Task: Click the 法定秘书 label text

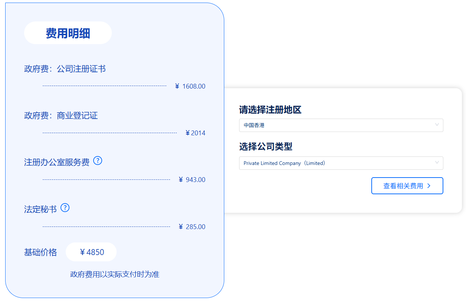Action: tap(40, 209)
